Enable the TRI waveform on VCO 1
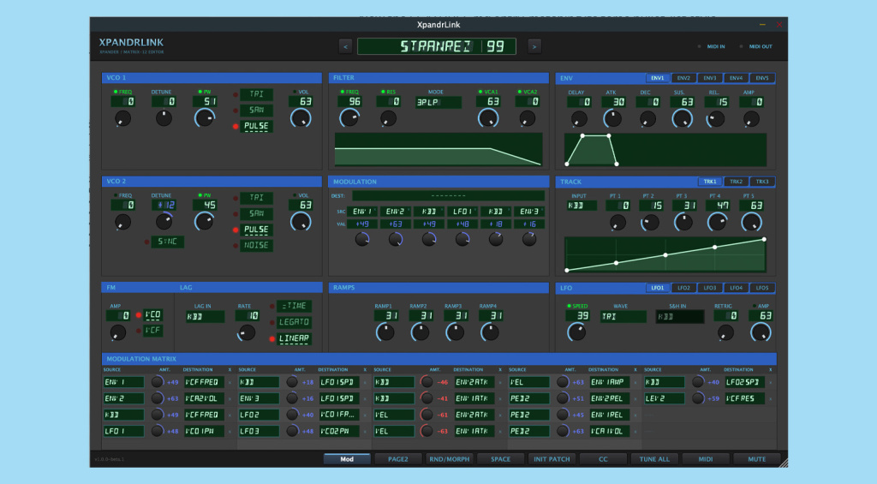The width and height of the screenshot is (877, 484). [256, 94]
